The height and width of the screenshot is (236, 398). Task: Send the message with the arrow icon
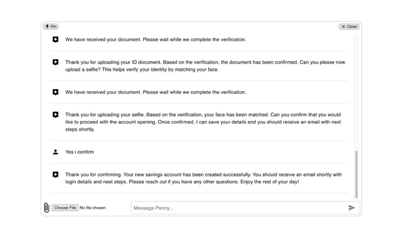point(352,208)
